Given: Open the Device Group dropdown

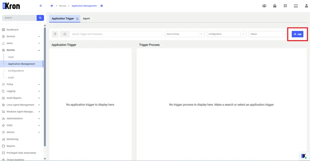Looking at the screenshot, I should (184, 34).
